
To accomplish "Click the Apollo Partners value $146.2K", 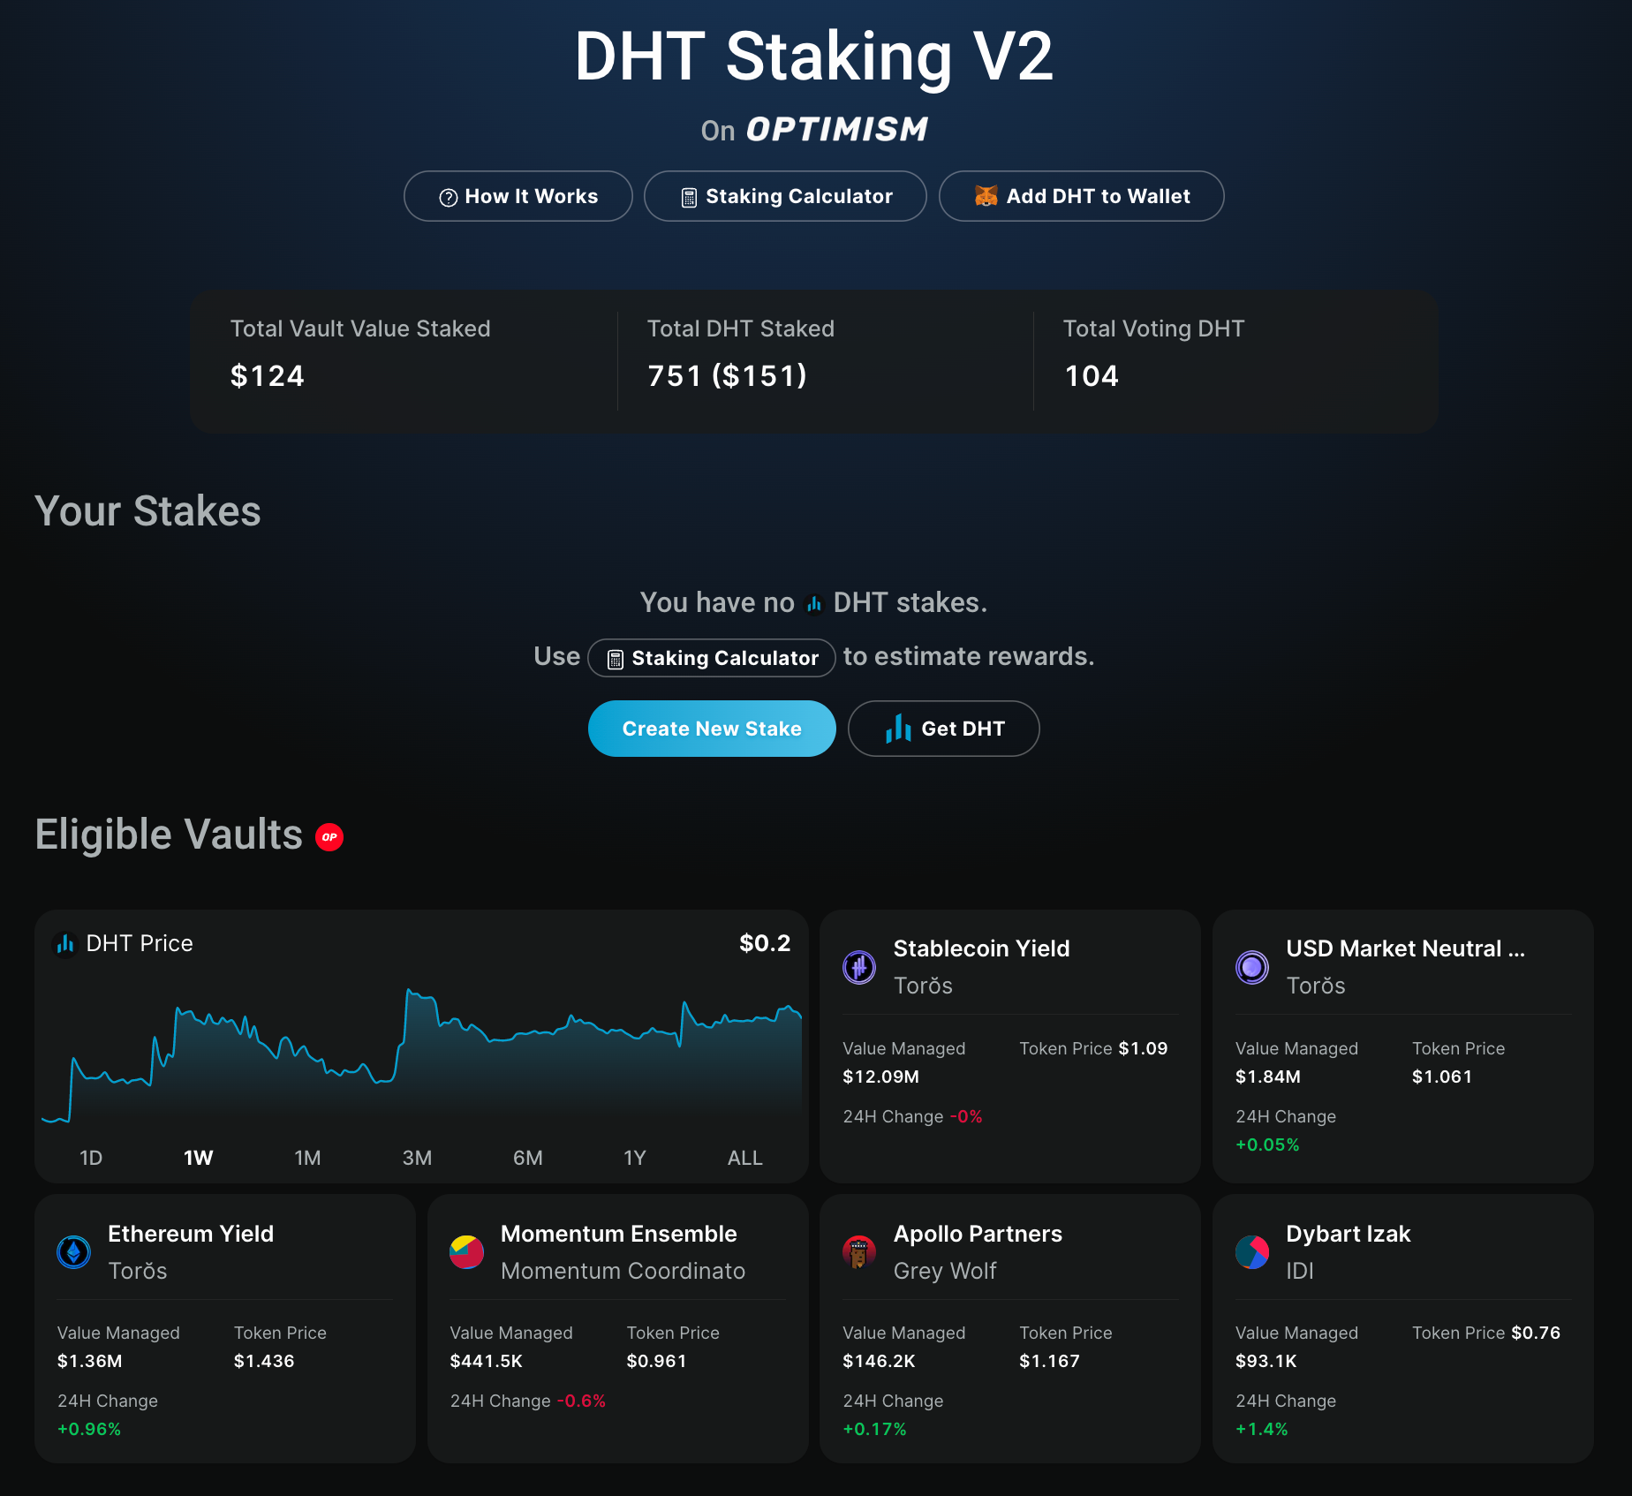I will click(x=879, y=1361).
